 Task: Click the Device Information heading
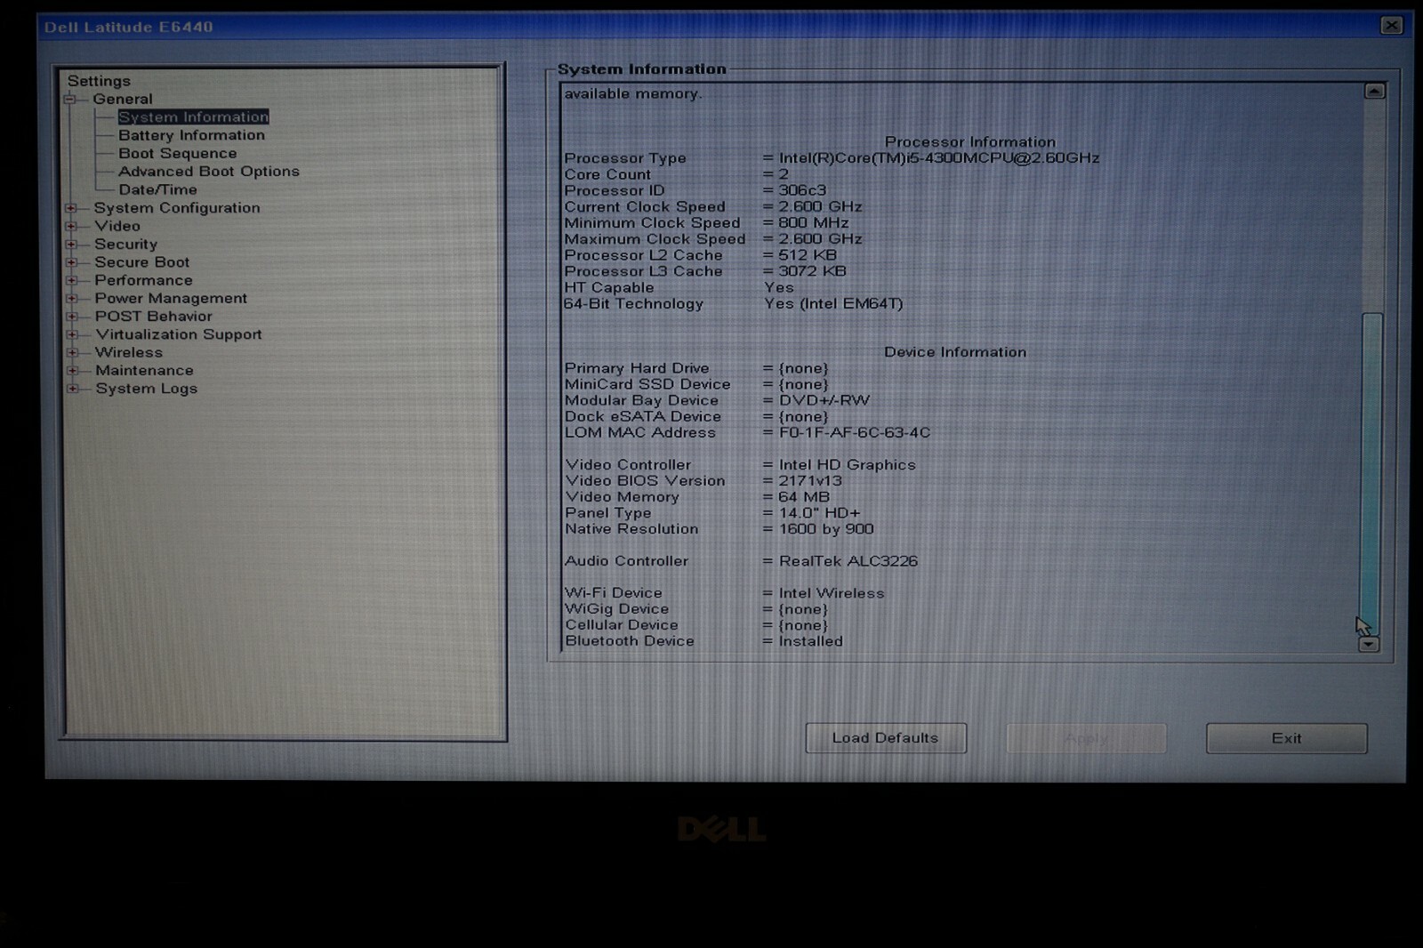tap(955, 352)
